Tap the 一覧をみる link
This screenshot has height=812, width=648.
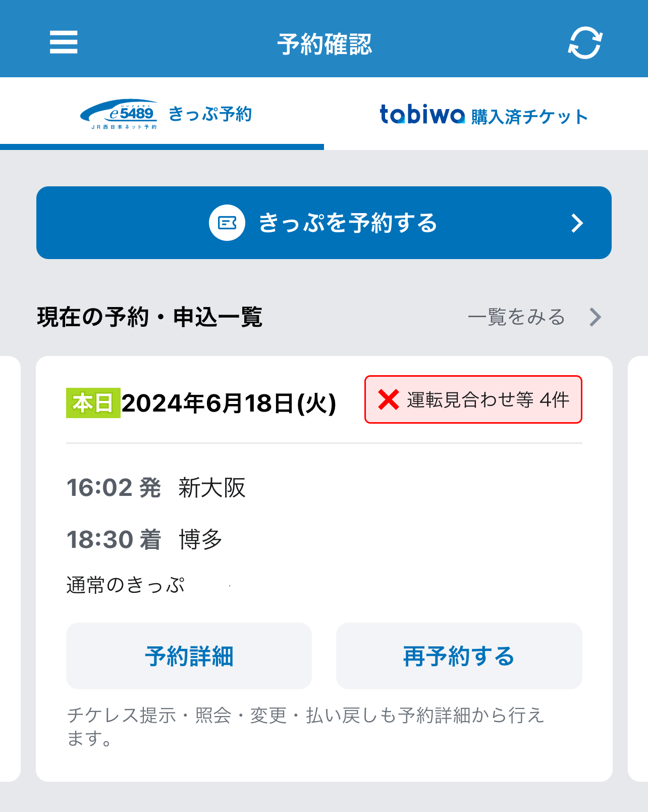(x=516, y=317)
